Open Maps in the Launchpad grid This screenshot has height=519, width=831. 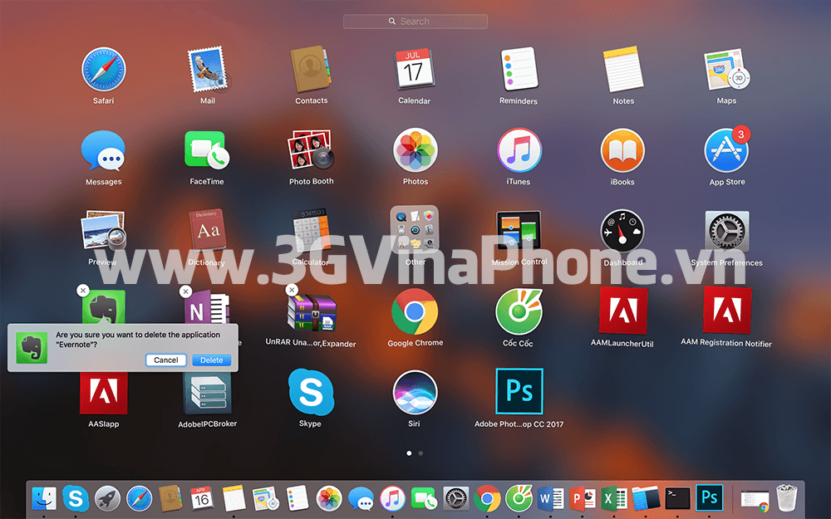coord(726,70)
